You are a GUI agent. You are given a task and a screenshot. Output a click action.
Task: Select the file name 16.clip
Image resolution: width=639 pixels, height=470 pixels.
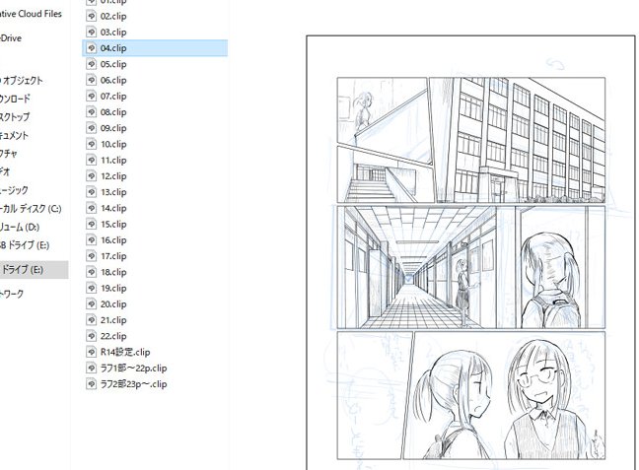(x=113, y=239)
